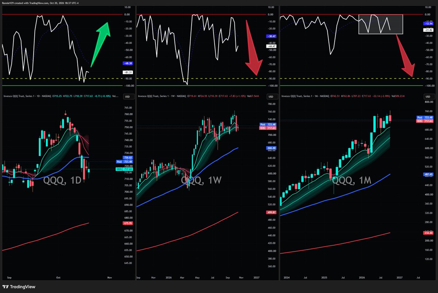Screen dimensions: 438x293
Task: Select the -68.38 indicator value label
Action: [128, 63]
